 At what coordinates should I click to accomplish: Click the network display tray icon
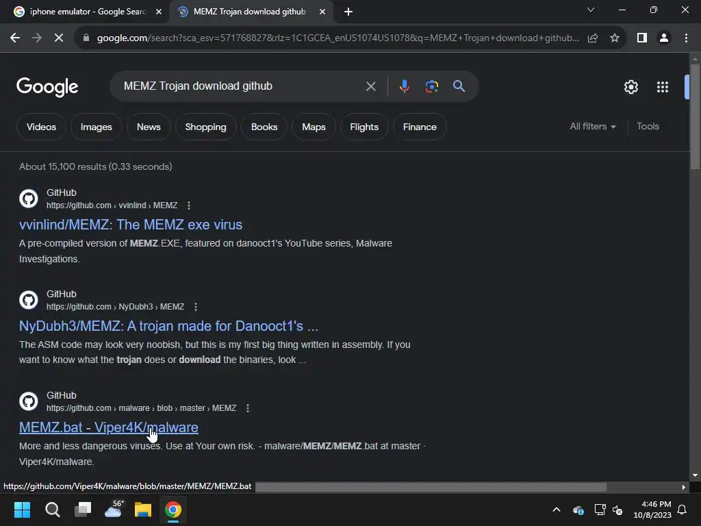600,510
